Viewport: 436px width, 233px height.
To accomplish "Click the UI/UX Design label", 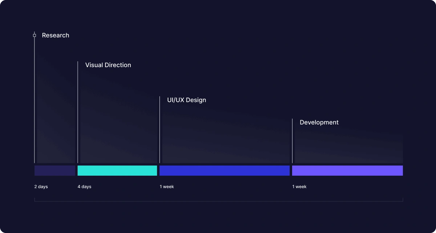I will [x=186, y=100].
